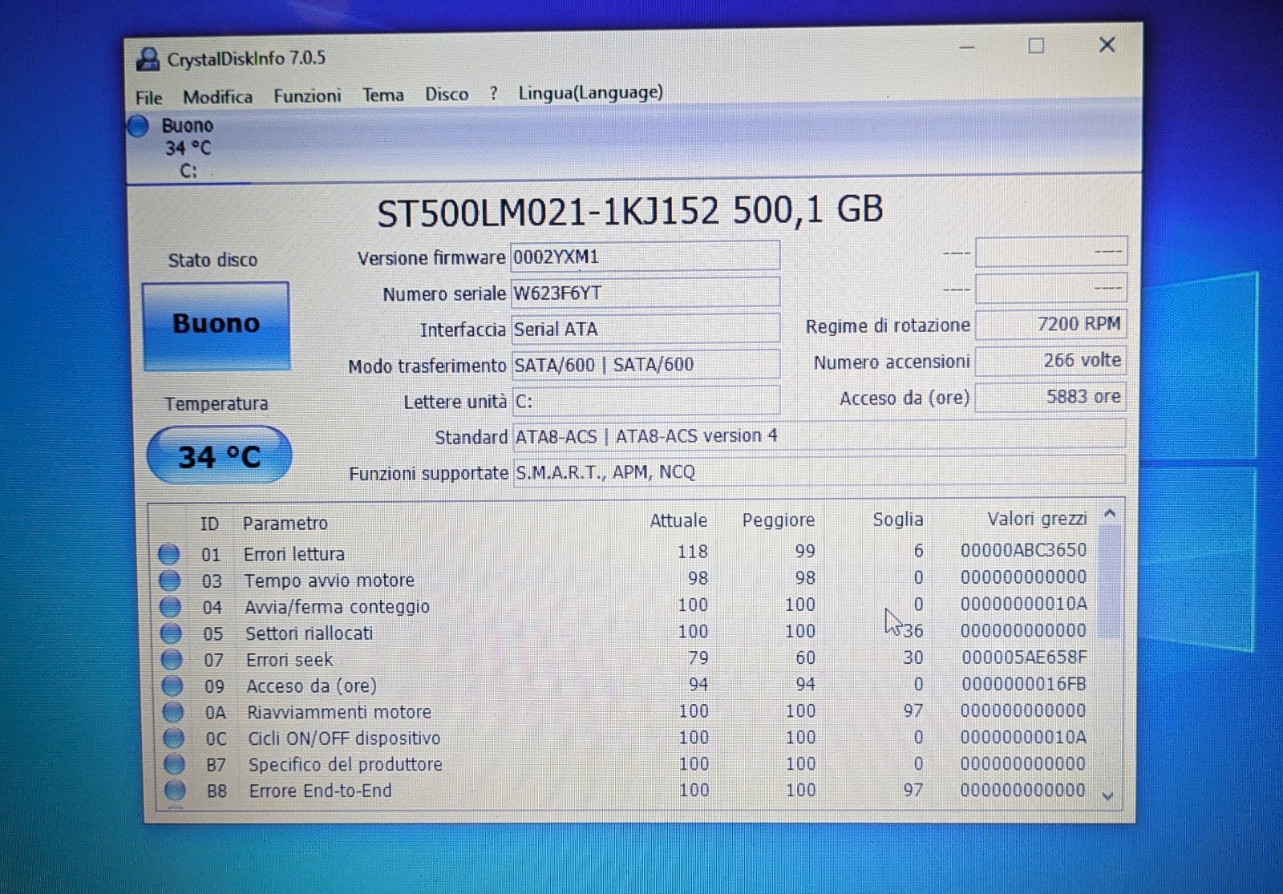Viewport: 1283px width, 894px height.
Task: Click the transfer mode field SATA/600
Action: [645, 364]
